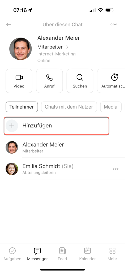Select Chats mit dem Nutzer tab
The image size is (125, 273).
(69, 107)
